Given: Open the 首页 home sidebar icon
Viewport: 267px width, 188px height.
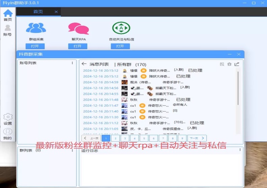Looking at the screenshot, I should [8, 15].
